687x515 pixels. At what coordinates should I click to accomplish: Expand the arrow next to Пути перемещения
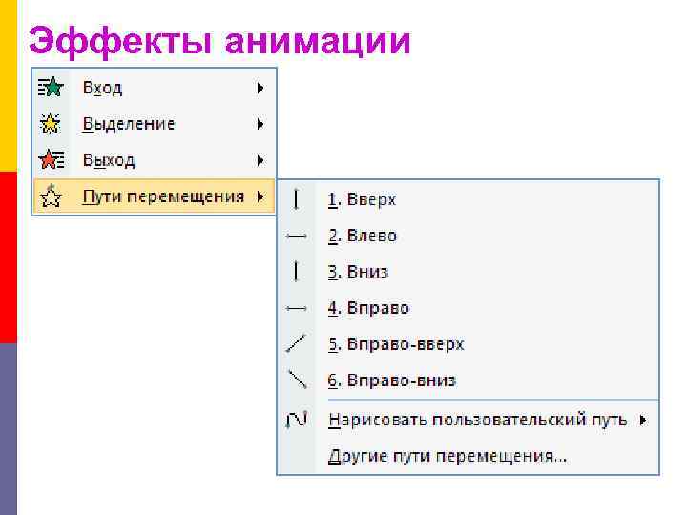click(x=260, y=196)
